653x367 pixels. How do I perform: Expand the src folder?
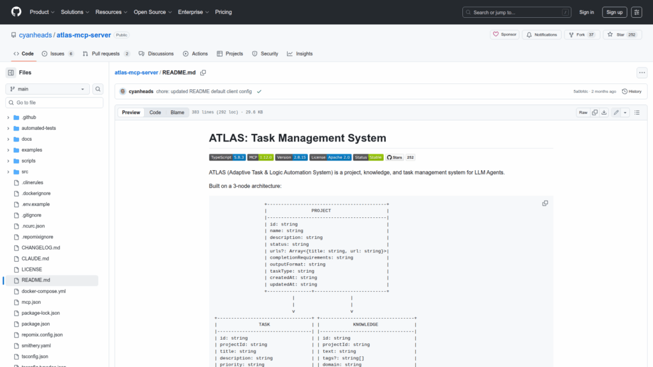8,171
